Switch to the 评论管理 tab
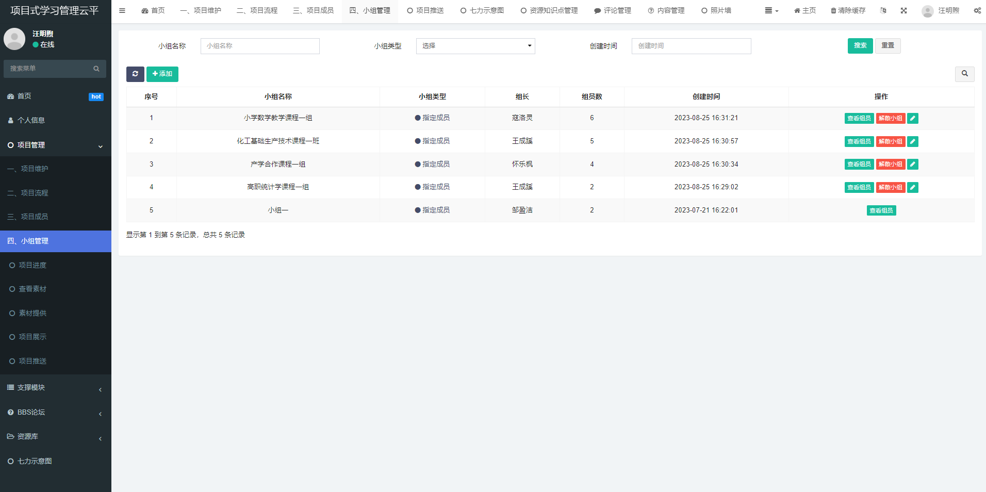 [x=612, y=10]
